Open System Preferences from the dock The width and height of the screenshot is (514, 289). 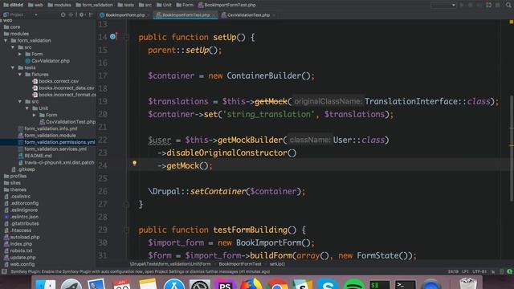point(199,284)
